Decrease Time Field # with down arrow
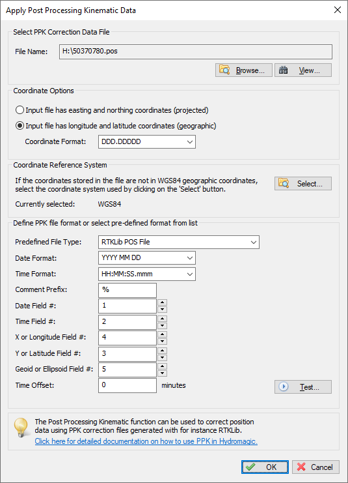Image resolution: width=348 pixels, height=483 pixels. (x=163, y=326)
